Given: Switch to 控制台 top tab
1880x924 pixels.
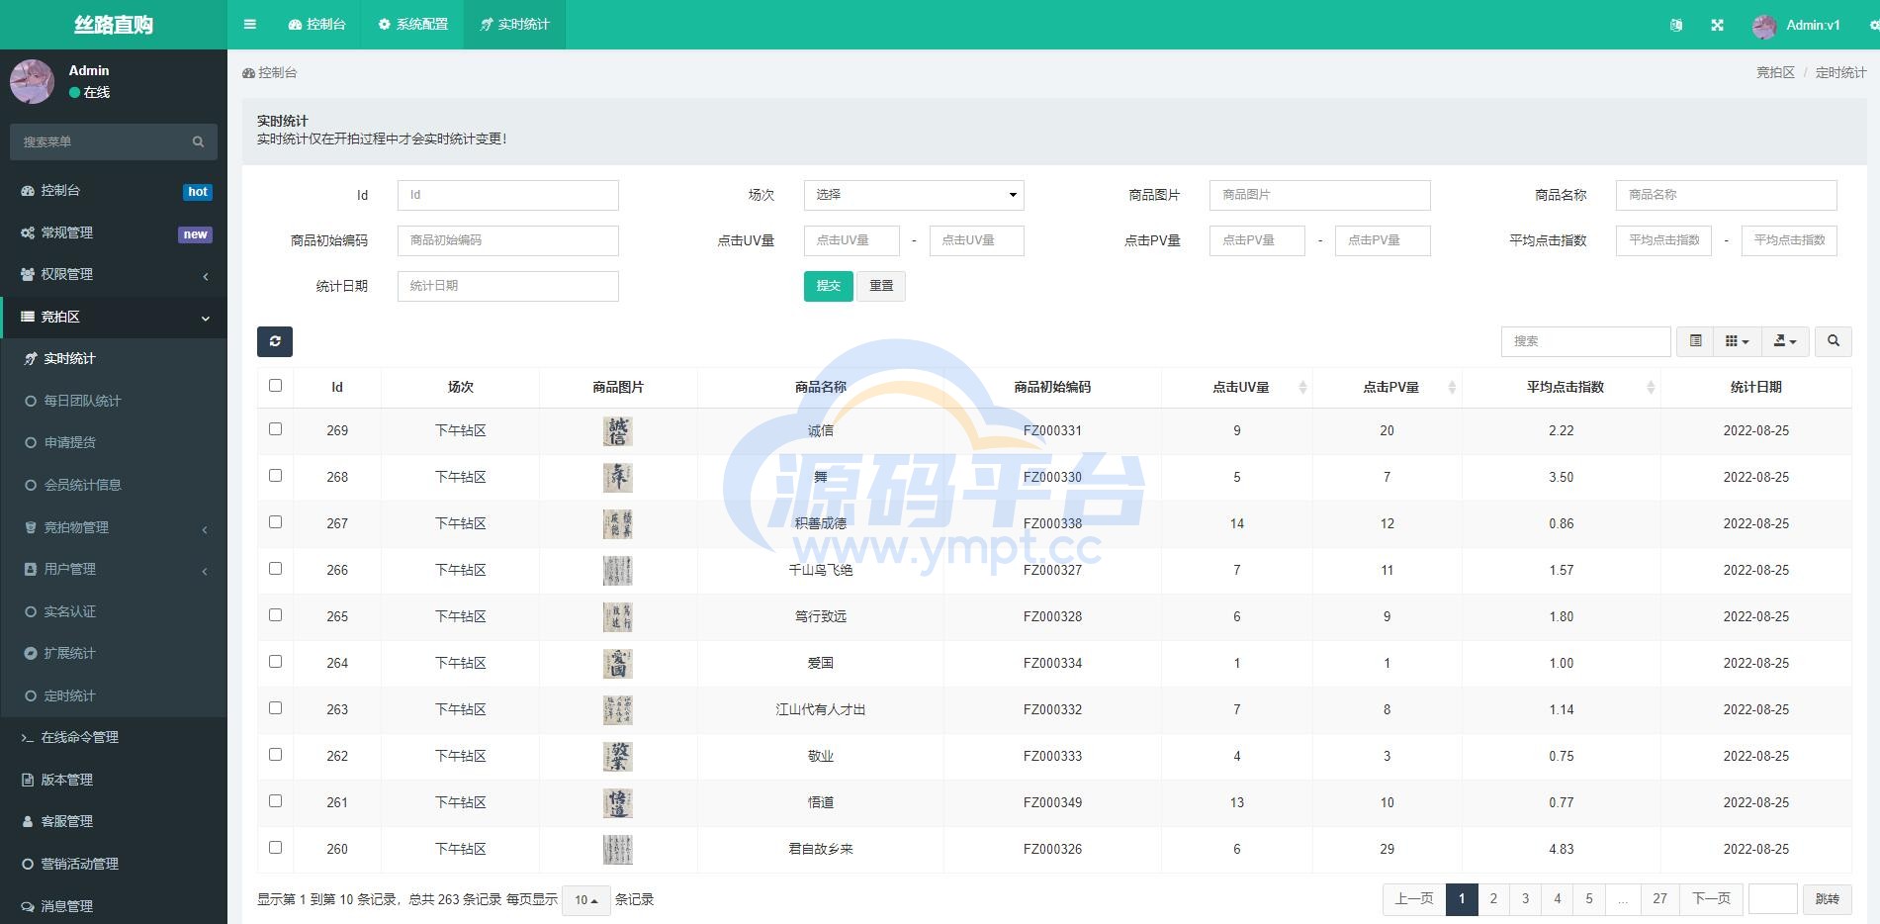Looking at the screenshot, I should (317, 25).
